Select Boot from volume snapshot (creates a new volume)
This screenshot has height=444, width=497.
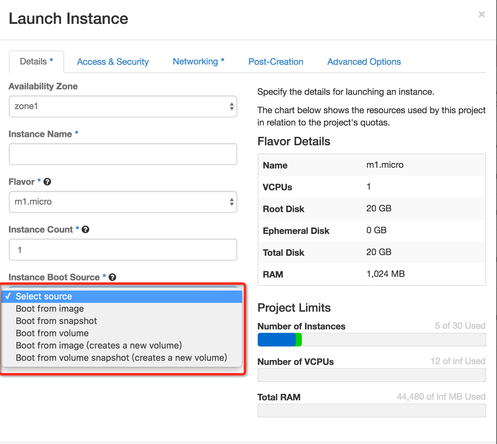[x=121, y=358]
